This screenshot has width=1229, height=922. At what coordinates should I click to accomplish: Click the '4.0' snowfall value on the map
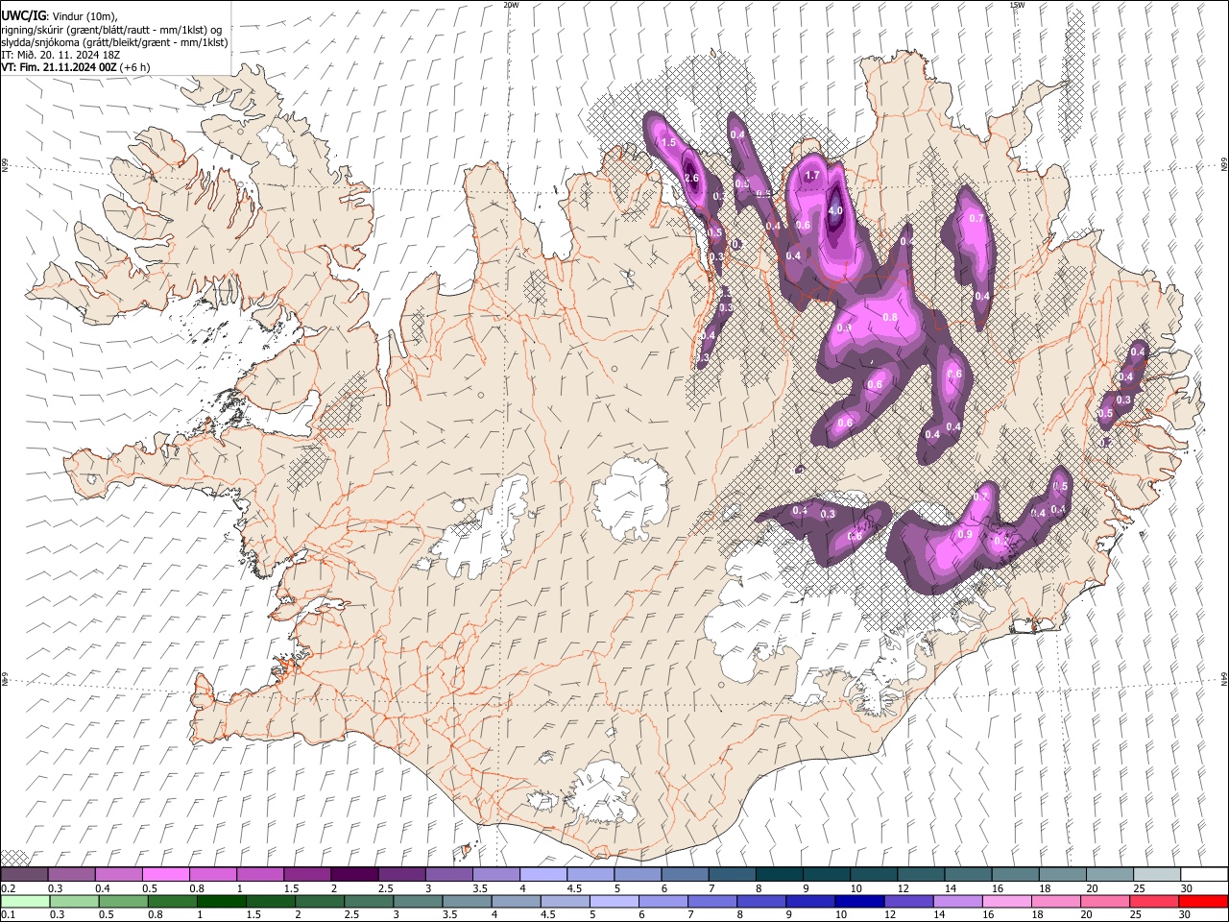click(x=834, y=210)
